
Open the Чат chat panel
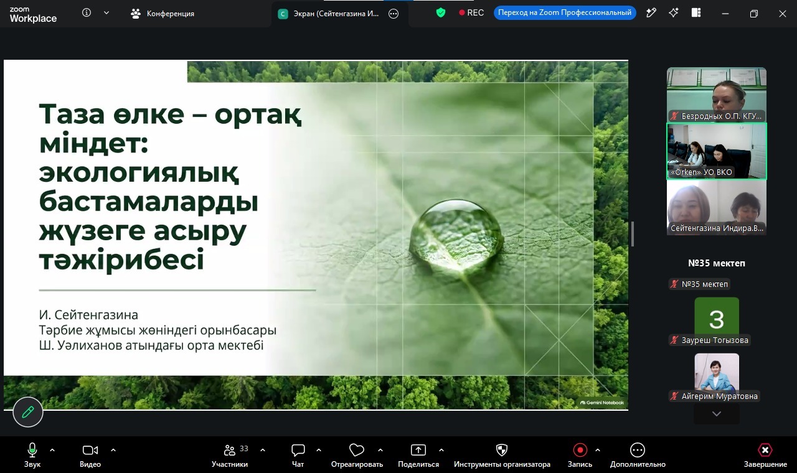tap(298, 456)
